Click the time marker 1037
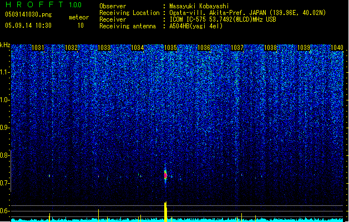 [x=237, y=48]
